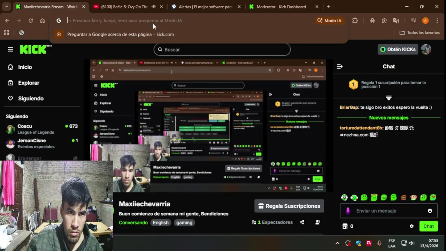Screen dimensions: 446x251
Task: Open the tab search dropdown arrow
Action: (6, 7)
